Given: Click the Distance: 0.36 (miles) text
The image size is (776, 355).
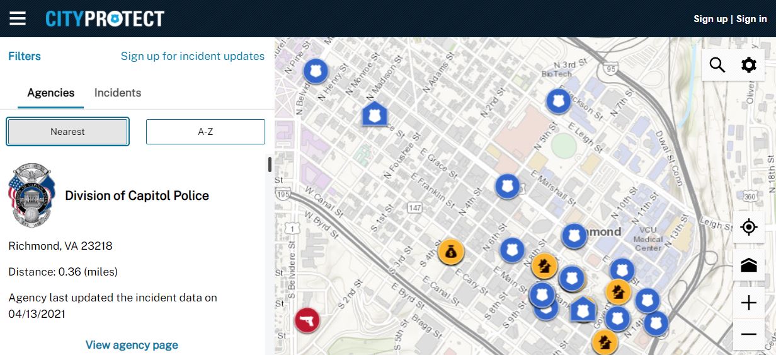Looking at the screenshot, I should click(63, 272).
